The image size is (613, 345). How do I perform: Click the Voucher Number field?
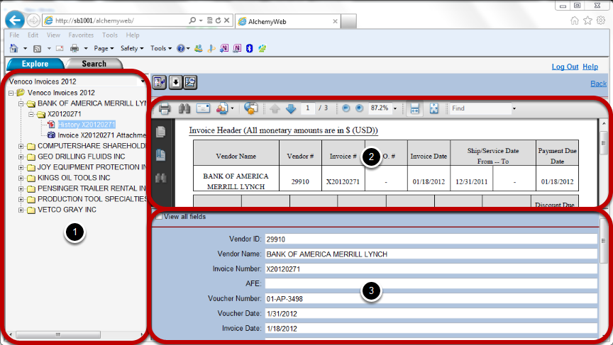tap(431, 298)
